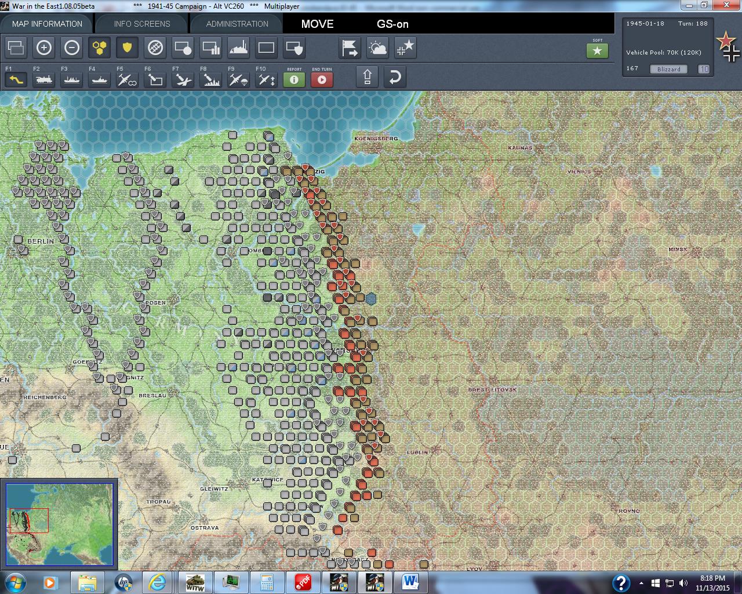Click the green SOFT star button

coord(598,50)
